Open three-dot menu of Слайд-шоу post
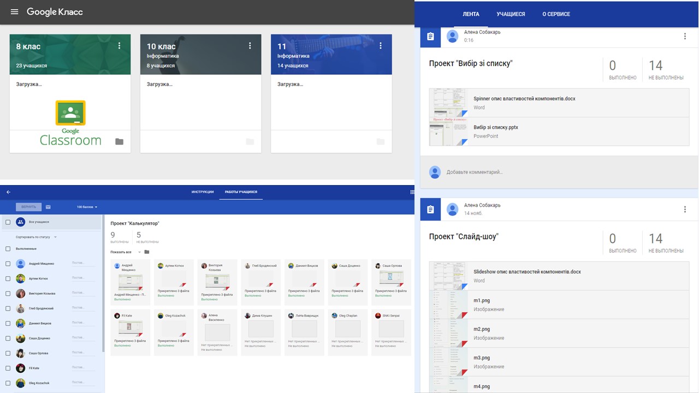Screen dimensions: 699x393 (x=685, y=210)
